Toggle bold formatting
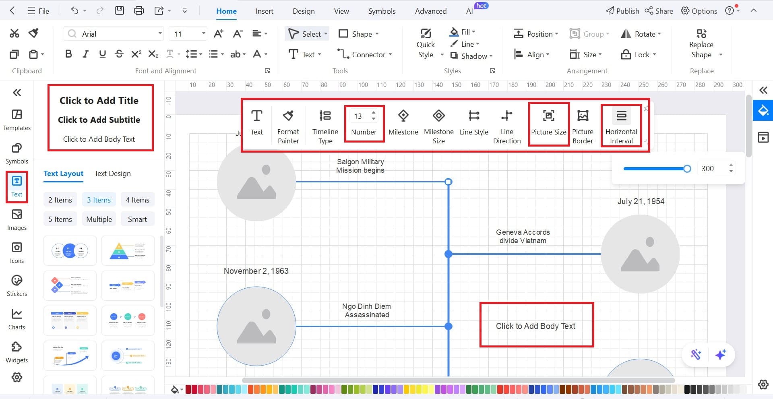Image resolution: width=773 pixels, height=399 pixels. pos(69,54)
